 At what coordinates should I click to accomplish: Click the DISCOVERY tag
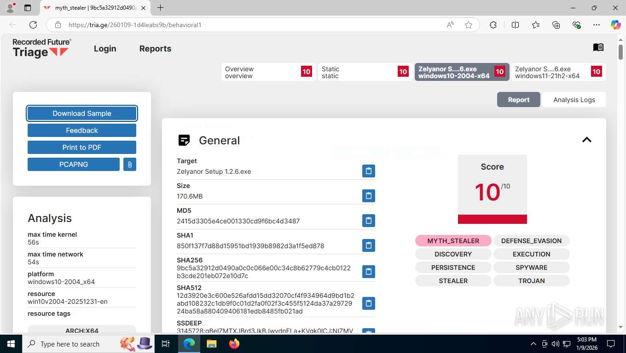coord(453,254)
